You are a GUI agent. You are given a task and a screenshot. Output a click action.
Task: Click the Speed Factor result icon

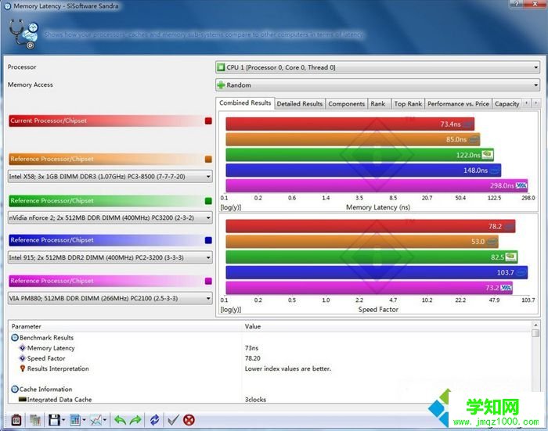click(23, 358)
